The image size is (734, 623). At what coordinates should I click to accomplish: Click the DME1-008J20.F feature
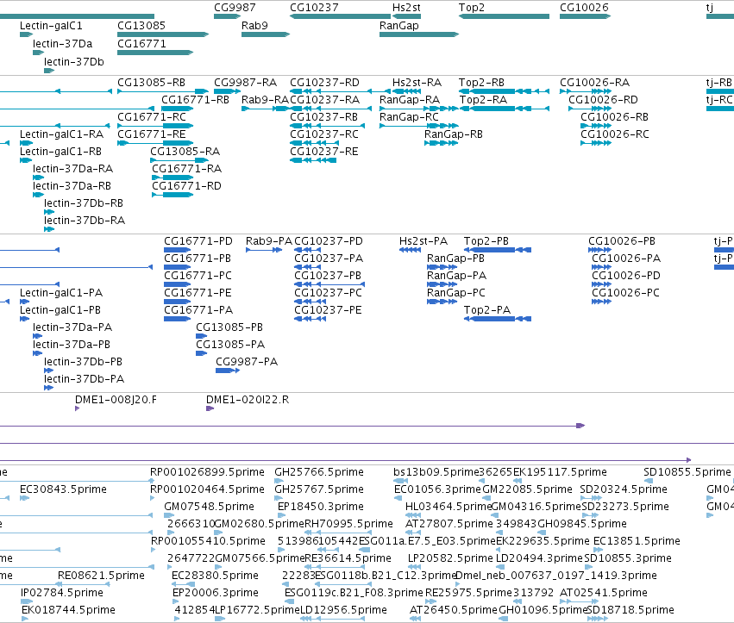(116, 401)
